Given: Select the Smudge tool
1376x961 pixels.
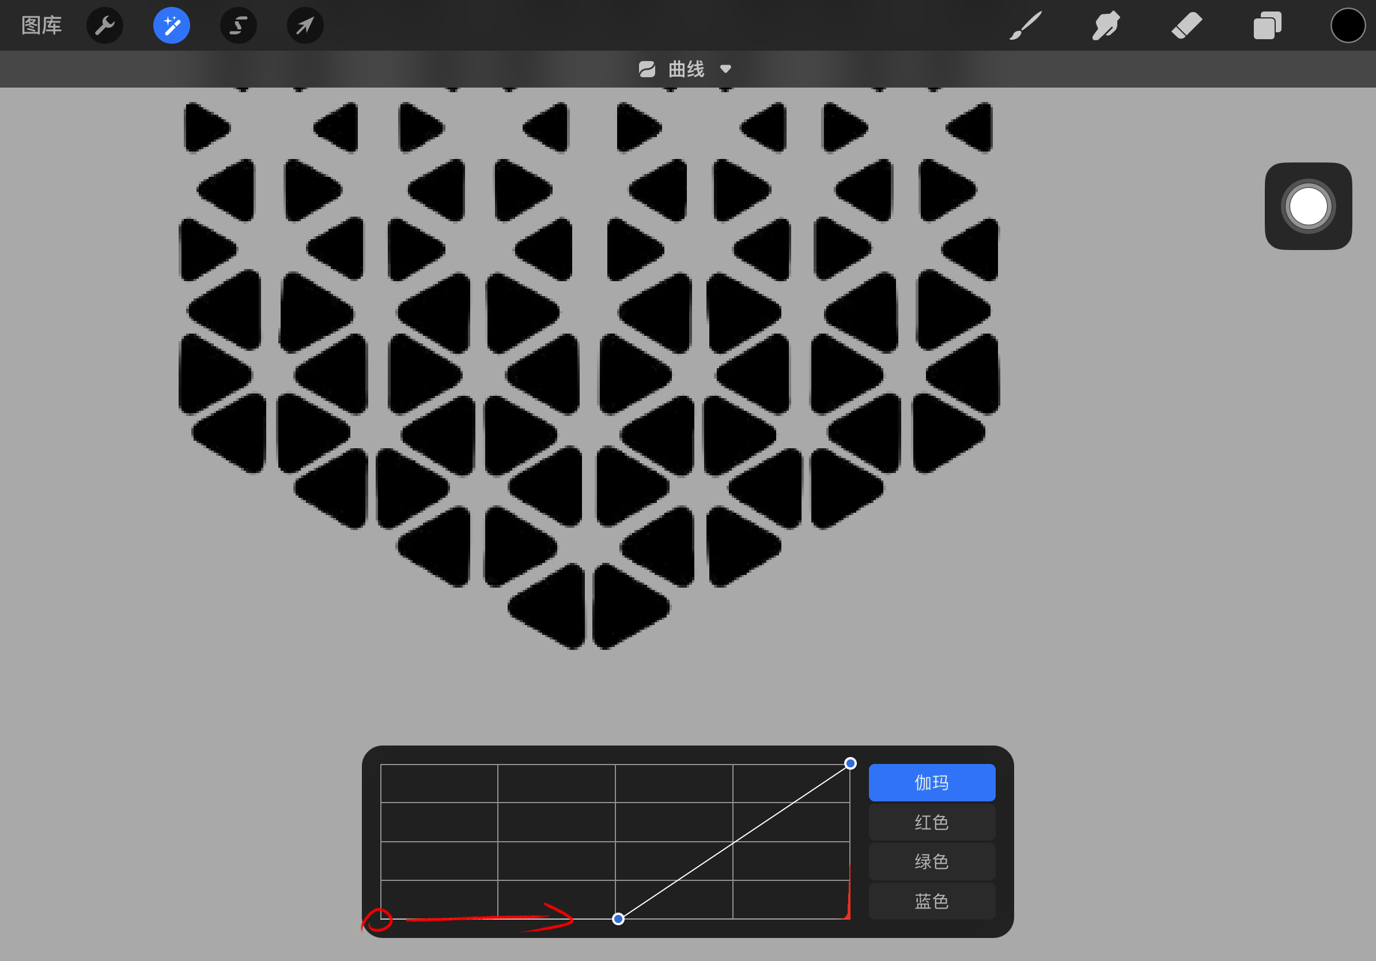Looking at the screenshot, I should pos(1106,25).
